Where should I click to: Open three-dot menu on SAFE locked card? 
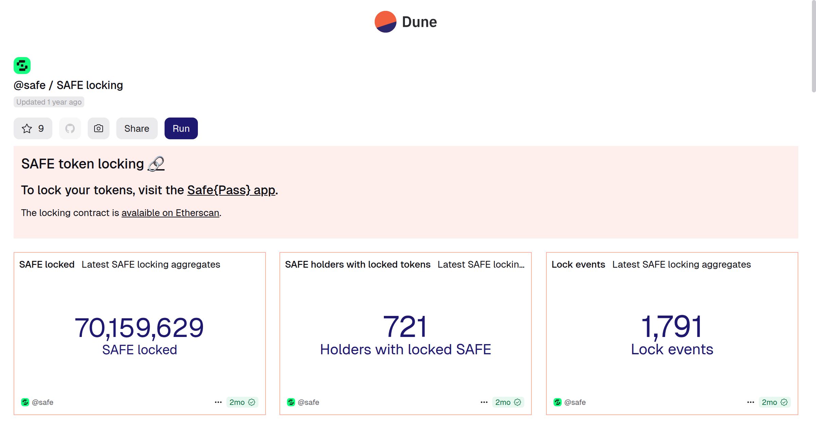[218, 402]
